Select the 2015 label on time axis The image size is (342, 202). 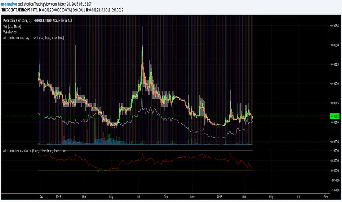58,196
